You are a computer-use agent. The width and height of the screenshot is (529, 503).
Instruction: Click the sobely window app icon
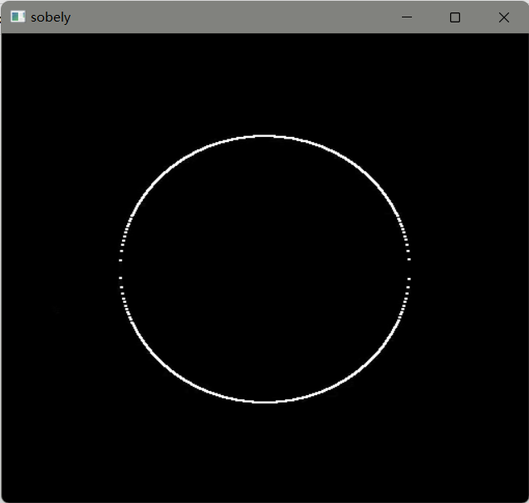click(x=18, y=17)
